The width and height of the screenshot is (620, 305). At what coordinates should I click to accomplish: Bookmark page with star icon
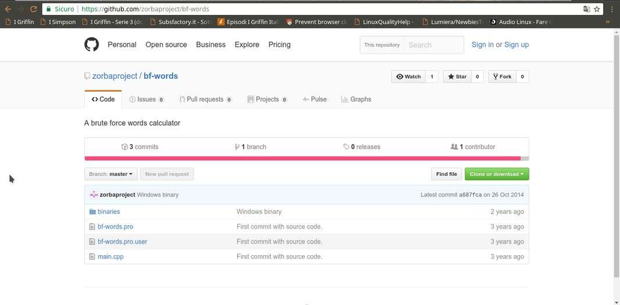click(597, 9)
